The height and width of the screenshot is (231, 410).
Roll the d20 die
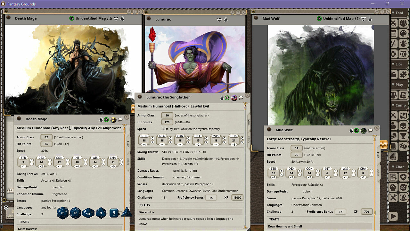[63, 213]
